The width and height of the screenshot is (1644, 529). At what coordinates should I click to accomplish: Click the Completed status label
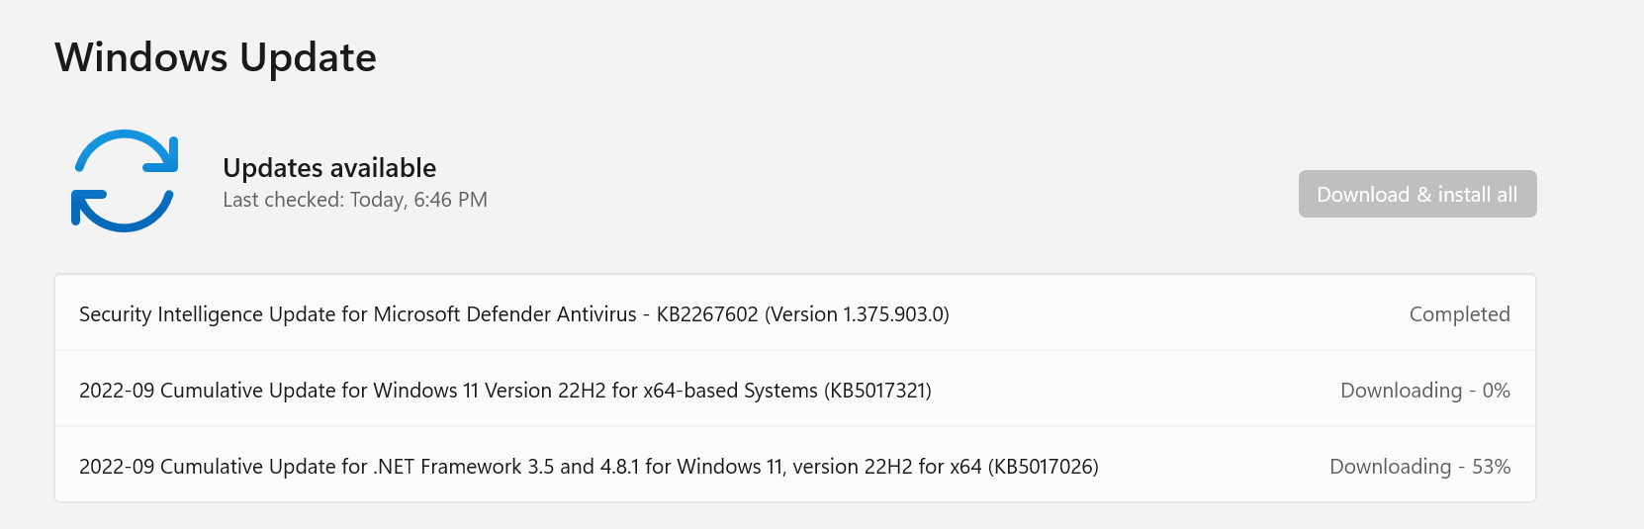coord(1459,314)
